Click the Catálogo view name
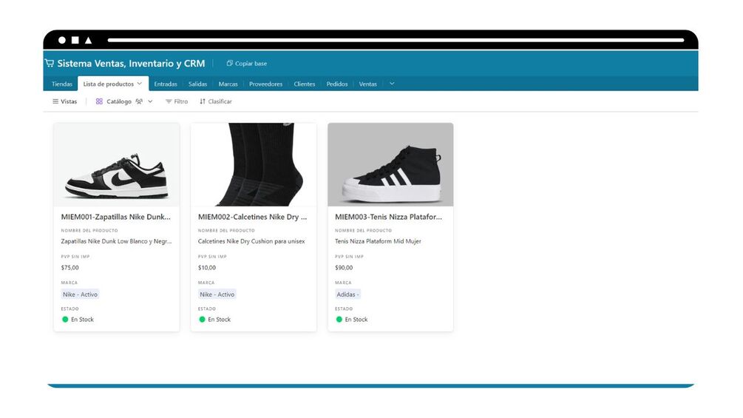The width and height of the screenshot is (743, 418). 119,101
